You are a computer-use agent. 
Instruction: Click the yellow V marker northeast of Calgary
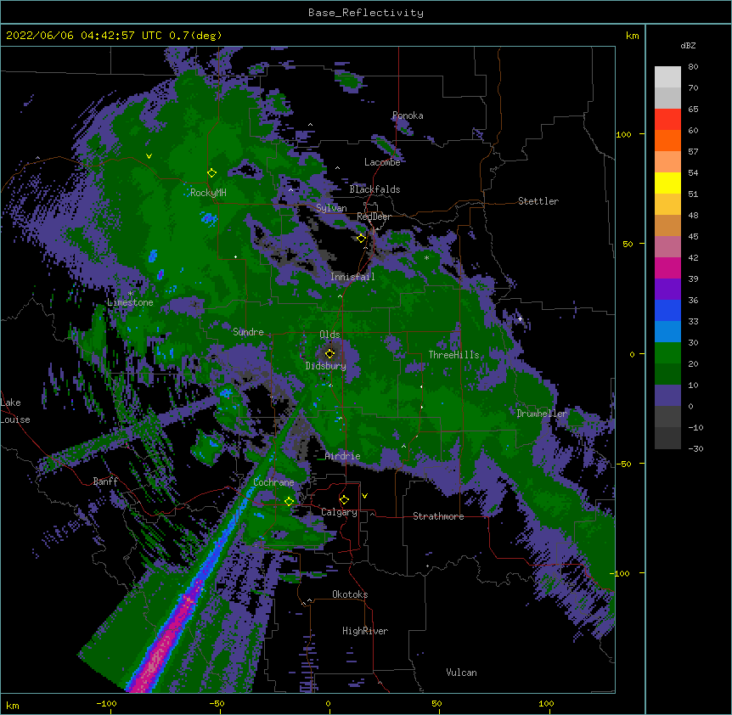[x=364, y=496]
